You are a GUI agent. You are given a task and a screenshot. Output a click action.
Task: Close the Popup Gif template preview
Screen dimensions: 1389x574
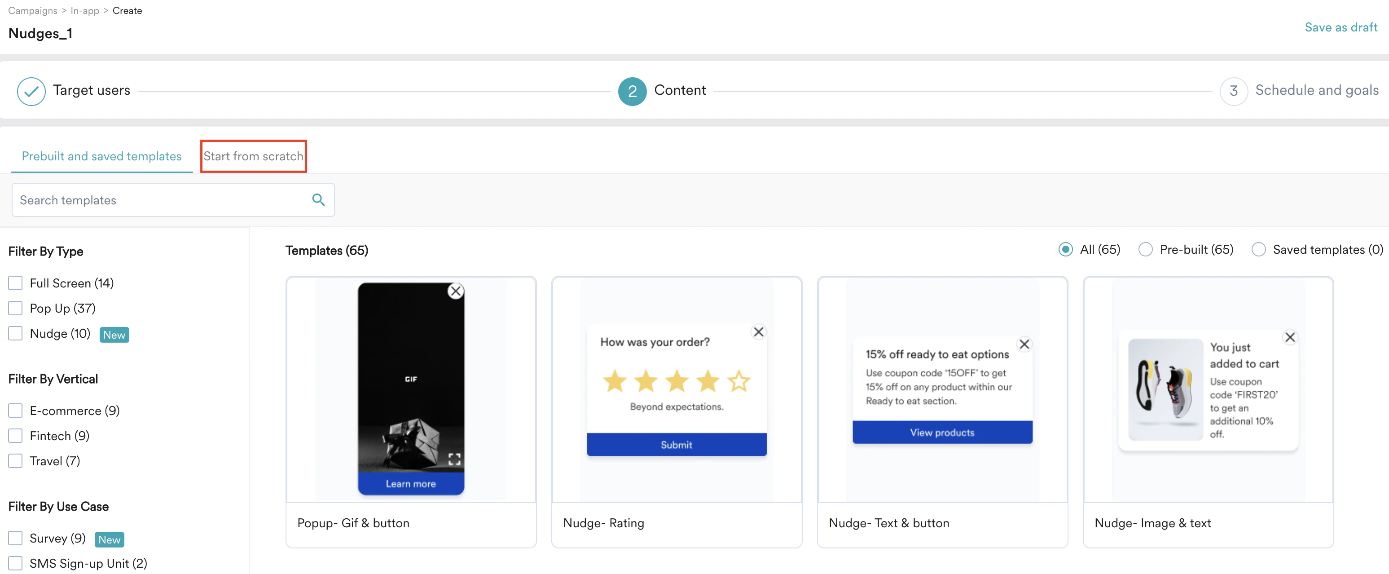456,291
